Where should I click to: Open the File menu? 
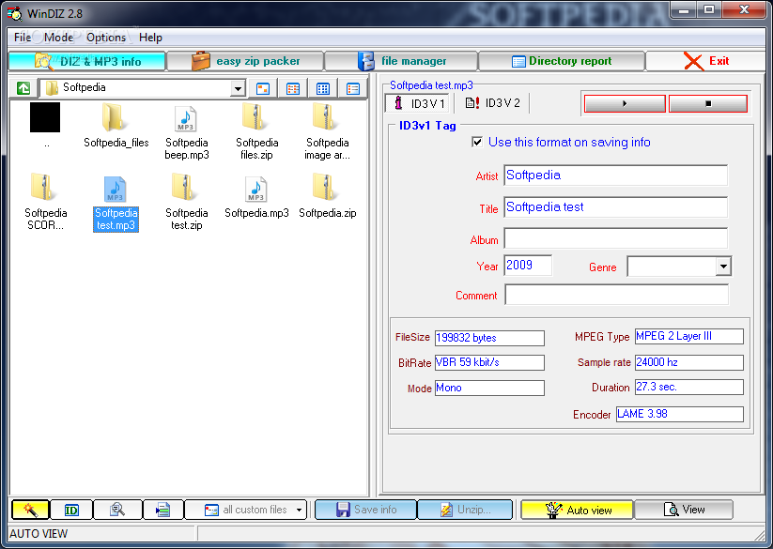pos(23,38)
